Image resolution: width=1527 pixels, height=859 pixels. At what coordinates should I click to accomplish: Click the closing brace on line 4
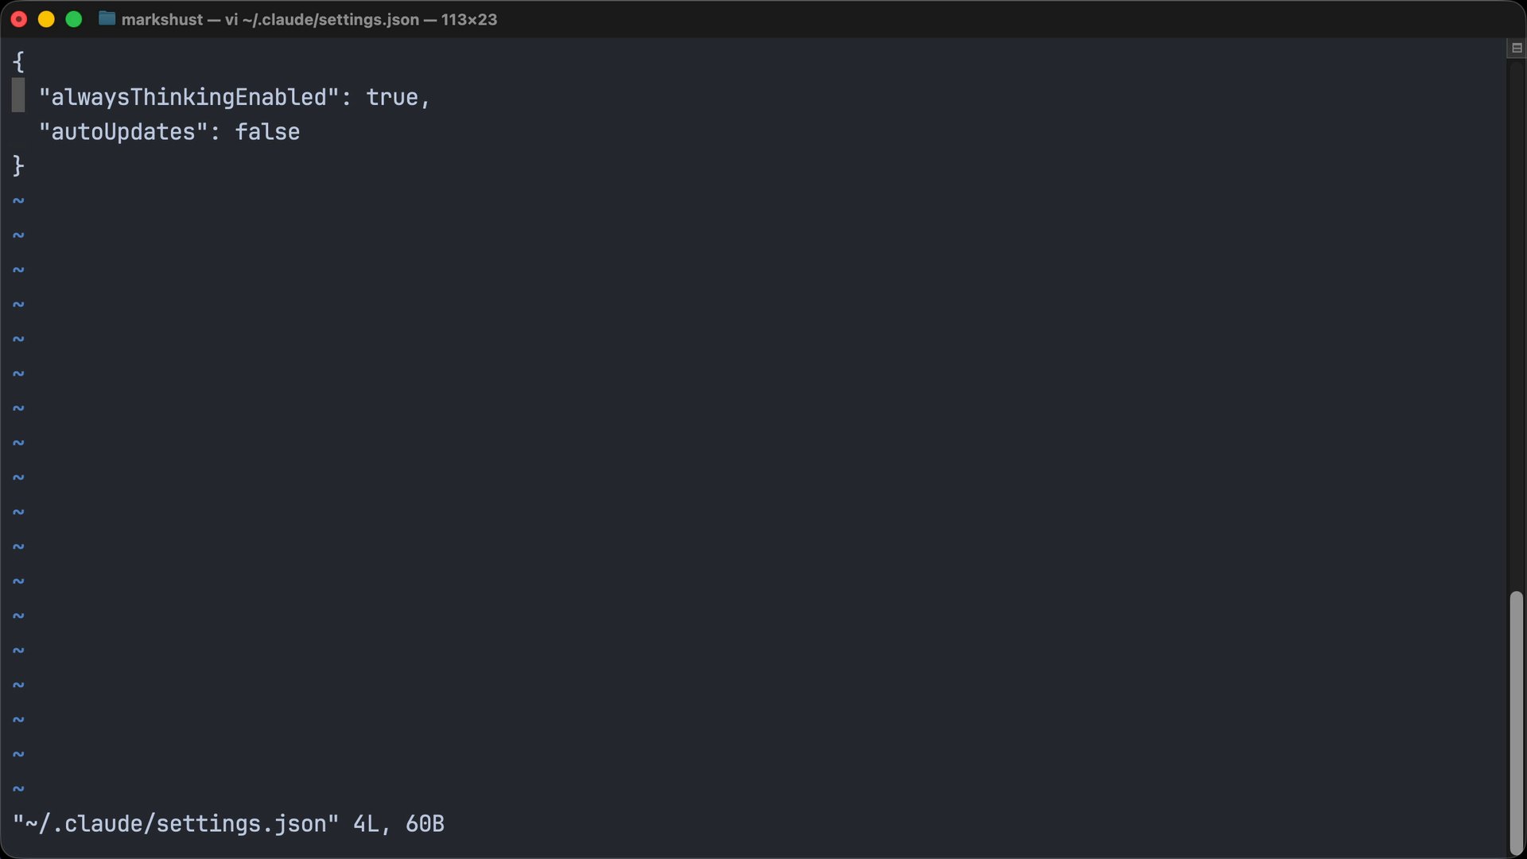[18, 166]
